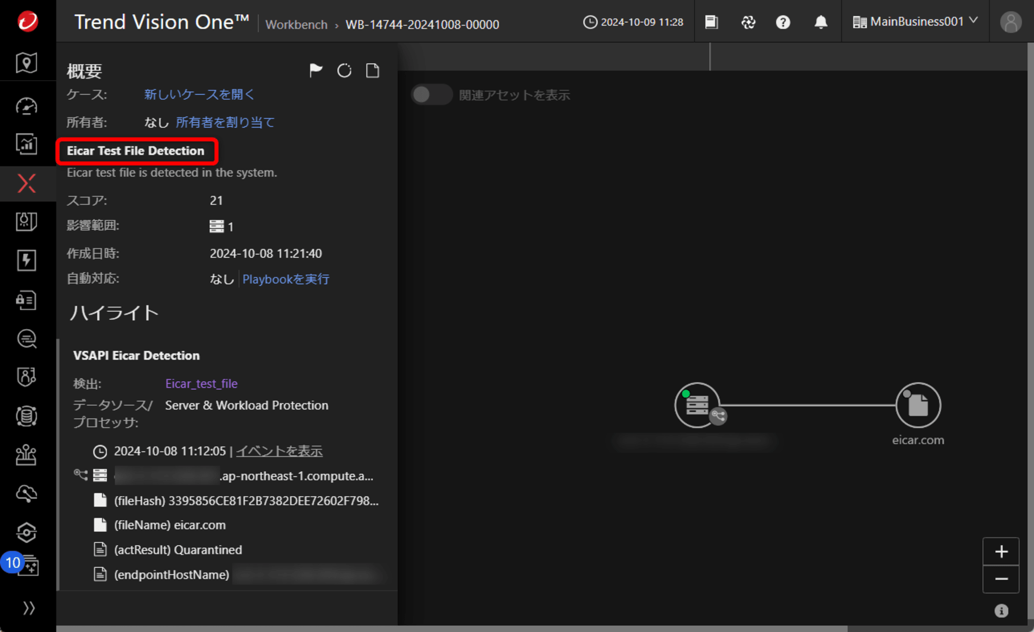Image resolution: width=1034 pixels, height=632 pixels.
Task: Click the 新しいケースを開く link
Action: [199, 94]
